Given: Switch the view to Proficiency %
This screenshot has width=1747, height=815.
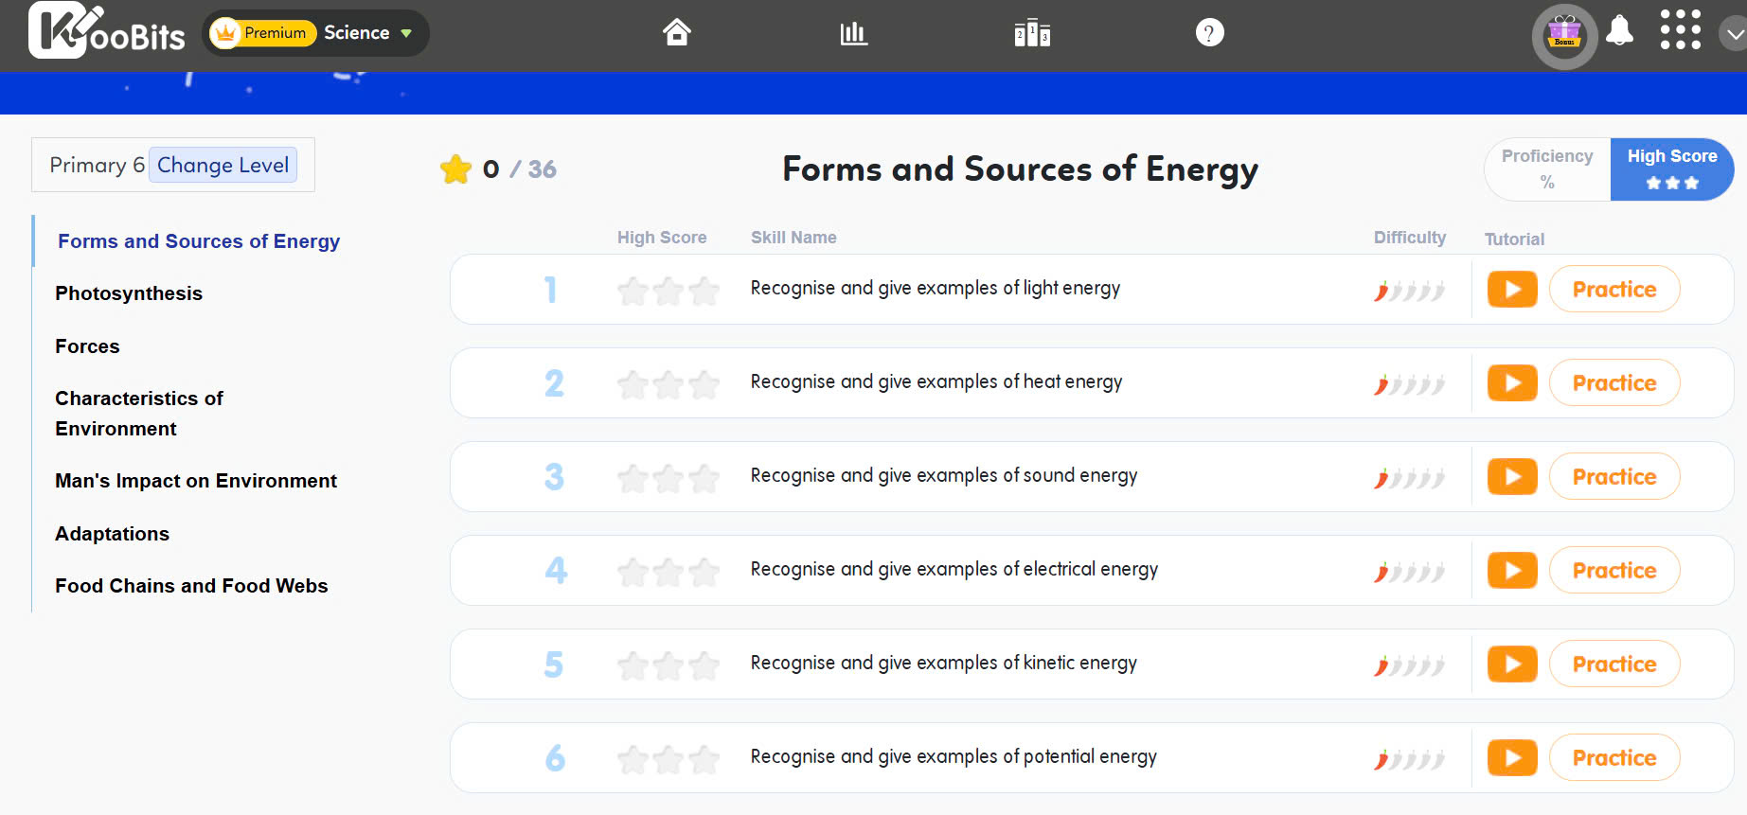Looking at the screenshot, I should (x=1547, y=168).
